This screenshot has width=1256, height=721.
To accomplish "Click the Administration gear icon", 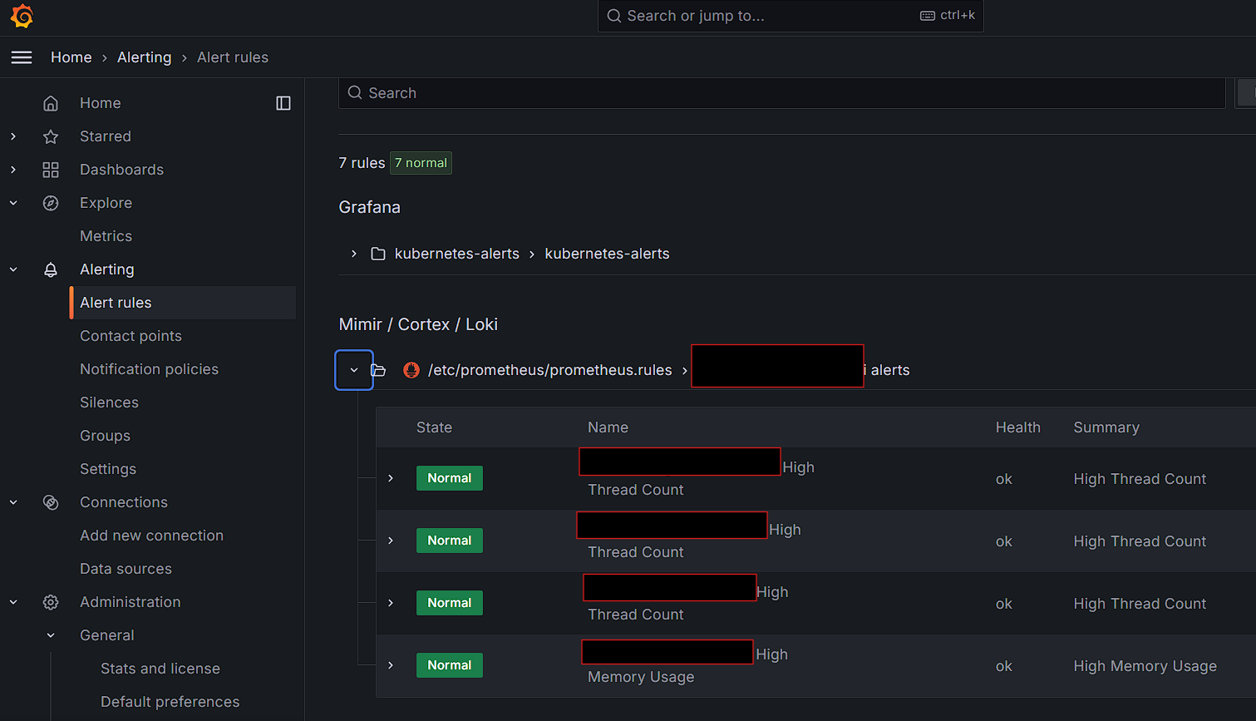I will [51, 602].
